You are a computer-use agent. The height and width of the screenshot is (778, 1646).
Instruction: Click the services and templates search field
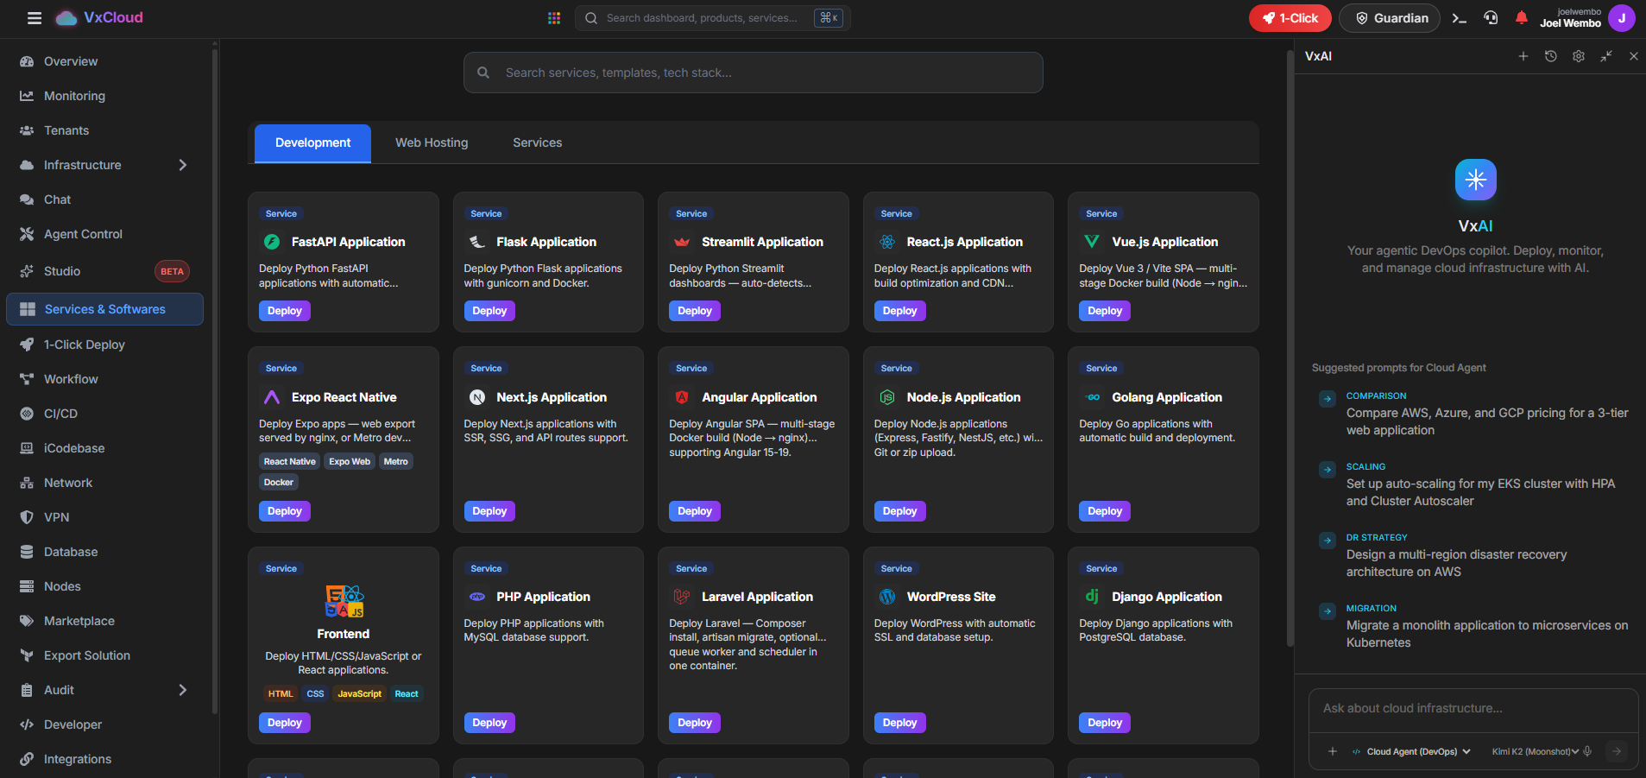point(753,73)
